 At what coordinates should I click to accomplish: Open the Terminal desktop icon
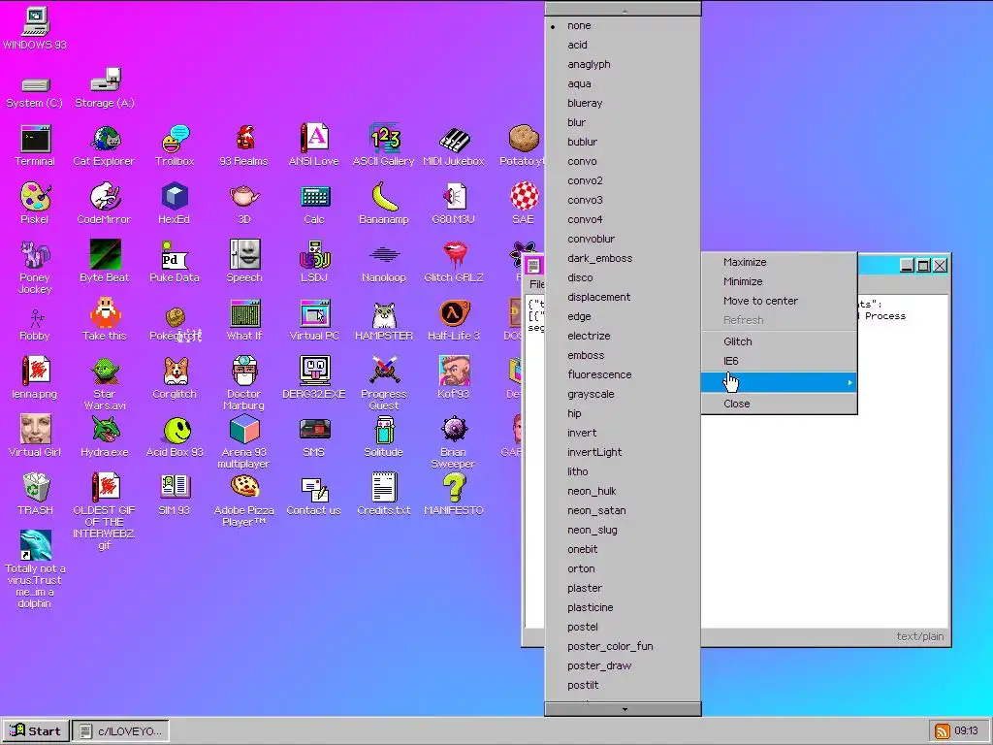pyautogui.click(x=35, y=146)
